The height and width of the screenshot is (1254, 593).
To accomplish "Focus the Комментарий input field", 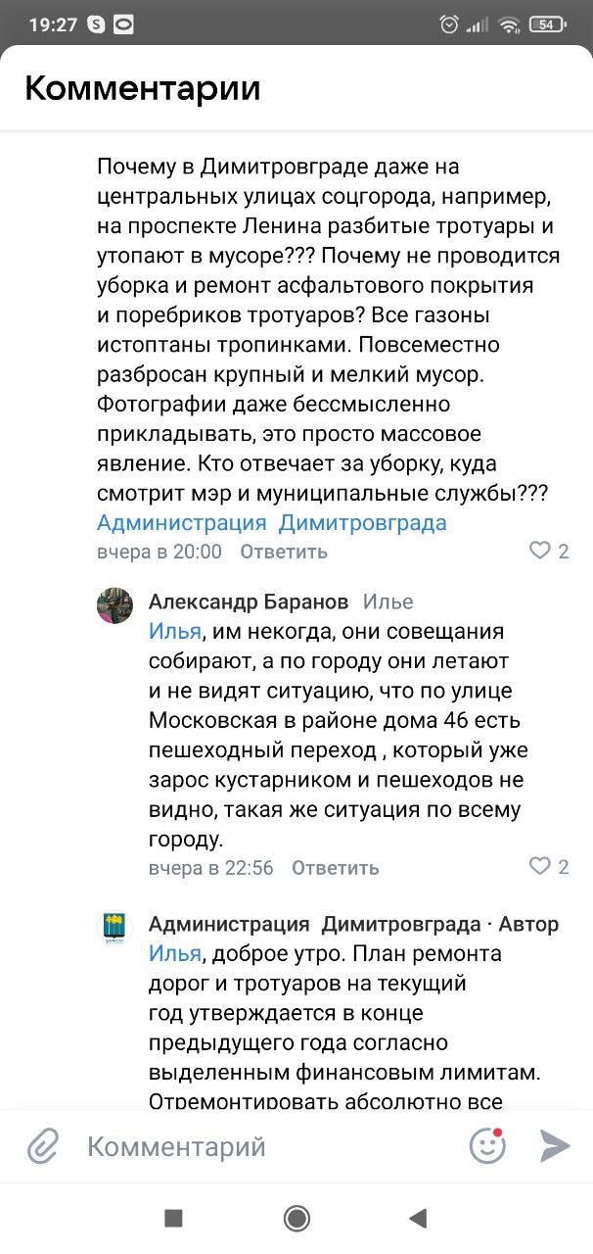I will (x=254, y=1146).
